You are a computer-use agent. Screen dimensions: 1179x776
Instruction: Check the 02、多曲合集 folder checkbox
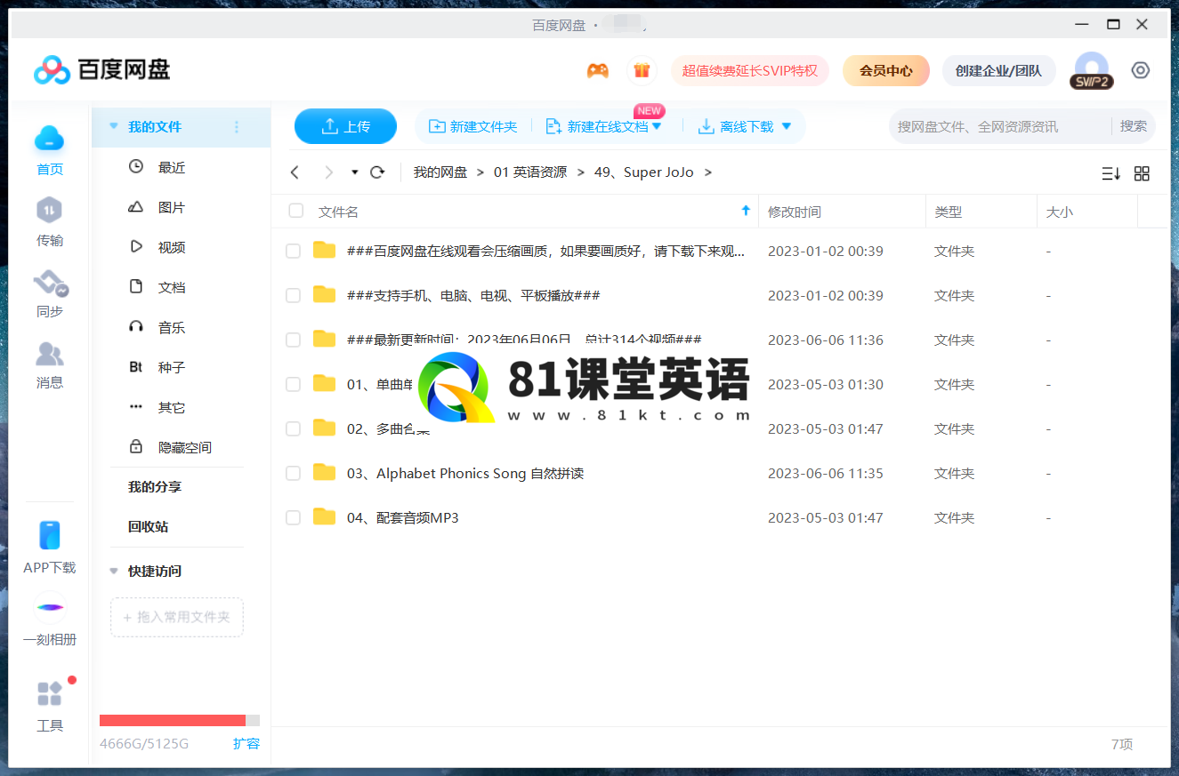click(293, 429)
